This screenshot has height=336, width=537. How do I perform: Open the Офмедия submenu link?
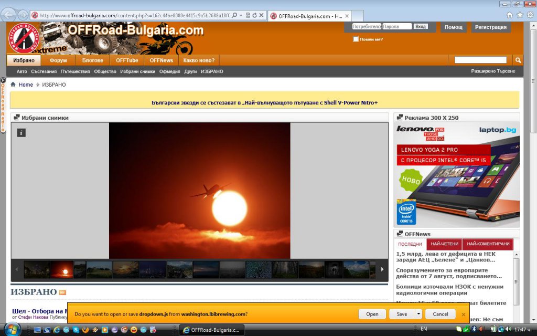(x=169, y=71)
